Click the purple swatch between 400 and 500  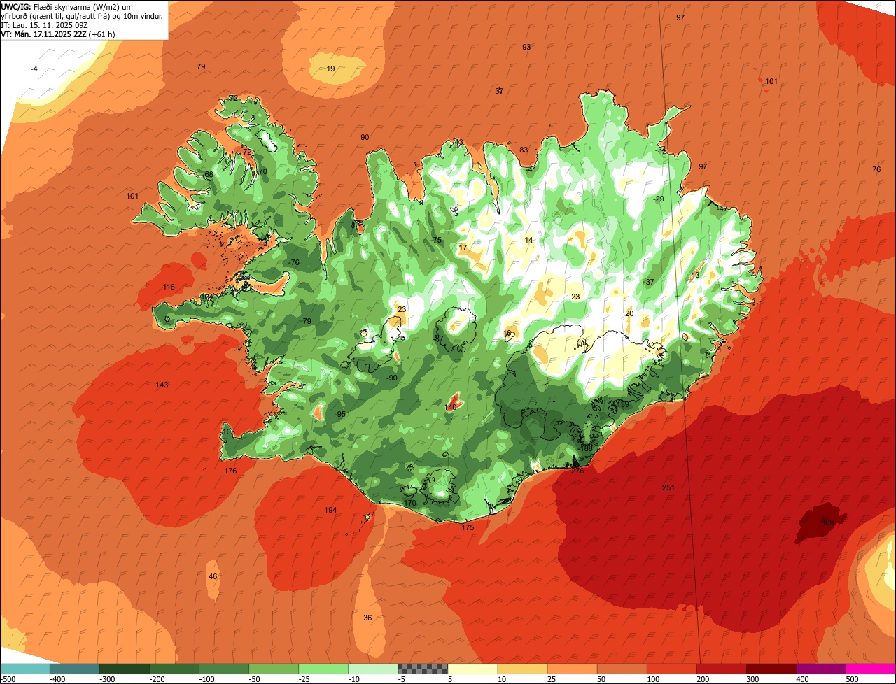click(x=821, y=669)
